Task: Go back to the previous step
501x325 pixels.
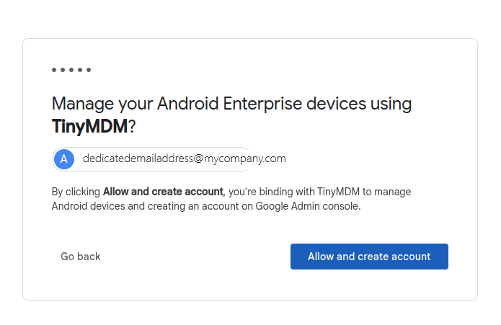Action: tap(81, 257)
